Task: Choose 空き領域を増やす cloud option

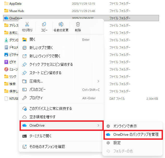Action: (x=42, y=117)
